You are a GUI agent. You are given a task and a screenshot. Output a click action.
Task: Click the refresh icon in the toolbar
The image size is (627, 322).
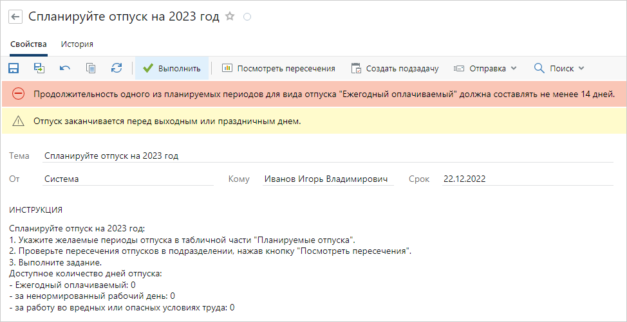coord(117,68)
